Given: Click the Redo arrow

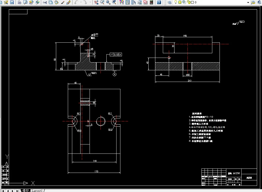Looking at the screenshot, I should (x=85, y=2).
